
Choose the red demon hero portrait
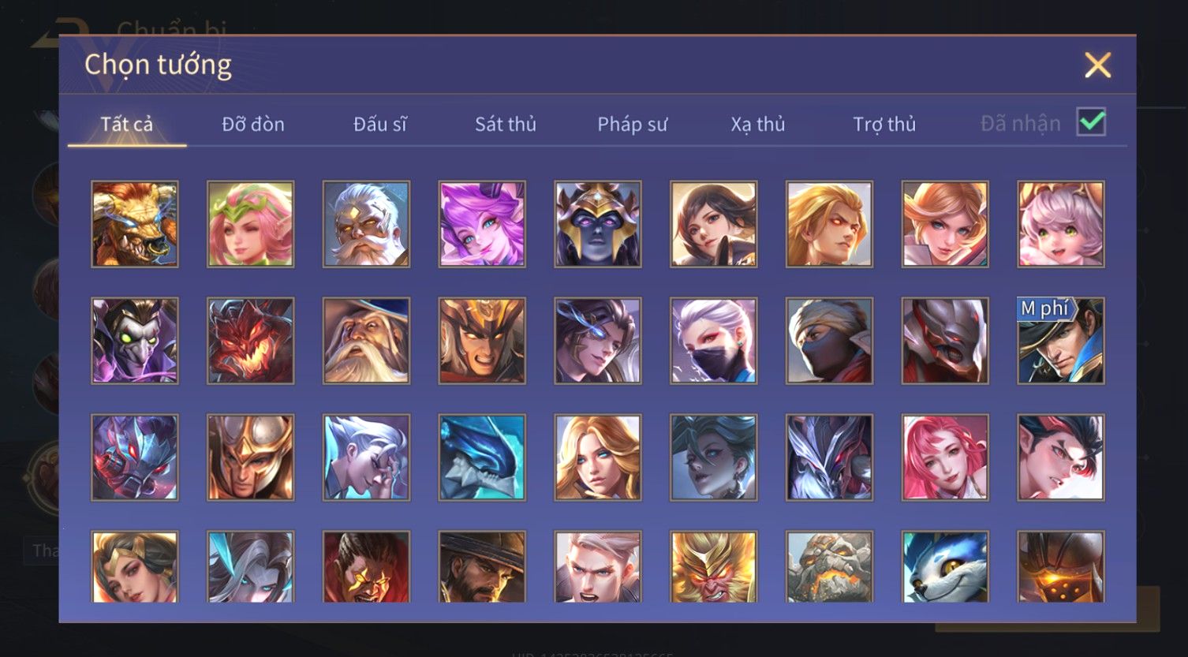coord(251,341)
